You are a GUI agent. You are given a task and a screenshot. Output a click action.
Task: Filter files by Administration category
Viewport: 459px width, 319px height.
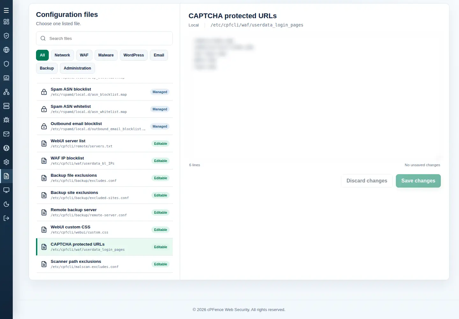tap(77, 68)
